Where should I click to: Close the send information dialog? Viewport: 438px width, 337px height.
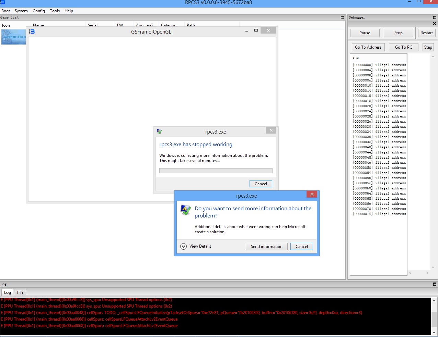coord(312,194)
